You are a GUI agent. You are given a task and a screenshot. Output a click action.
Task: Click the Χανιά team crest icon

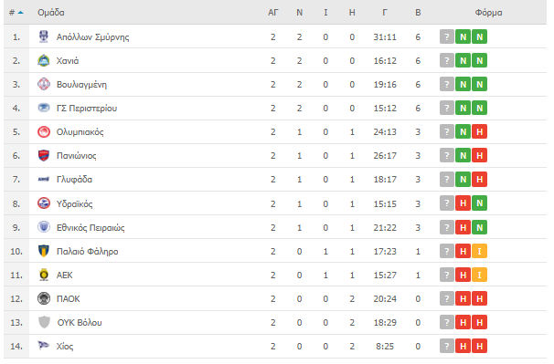(x=44, y=60)
